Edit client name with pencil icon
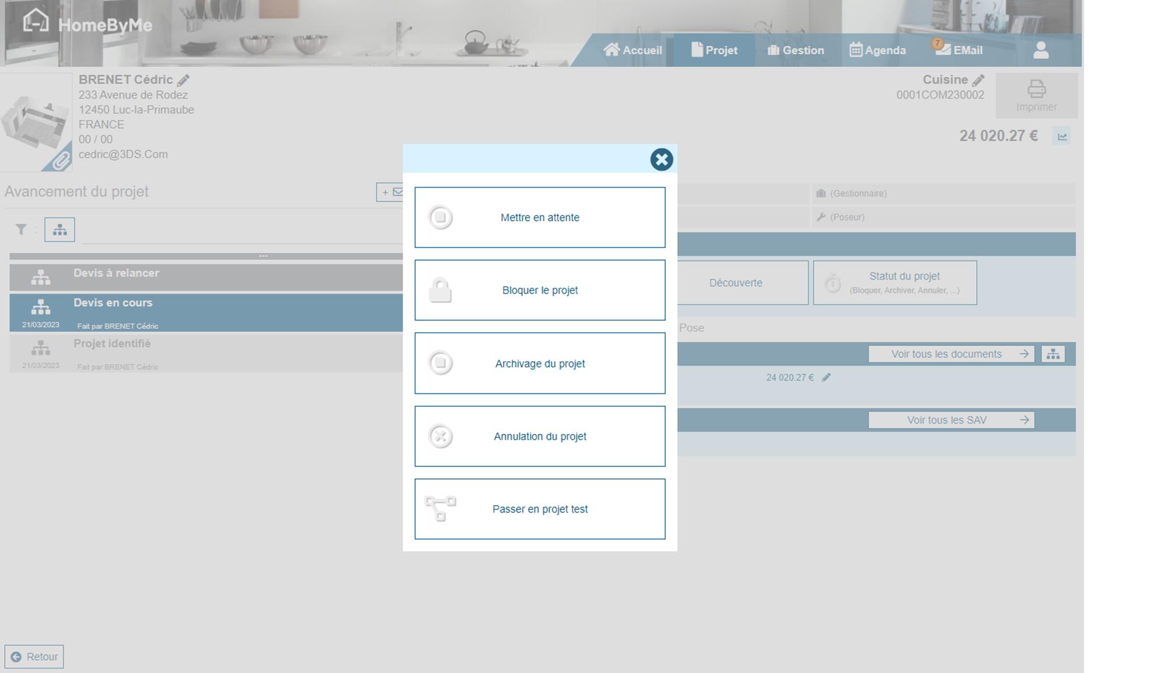This screenshot has height=673, width=1154. tap(183, 80)
